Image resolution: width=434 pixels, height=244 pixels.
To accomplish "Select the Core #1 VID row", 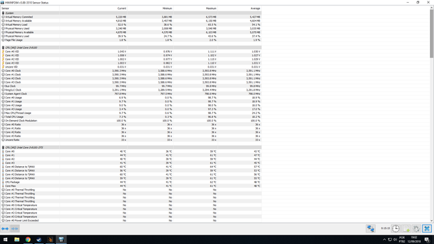I will click(131, 56).
